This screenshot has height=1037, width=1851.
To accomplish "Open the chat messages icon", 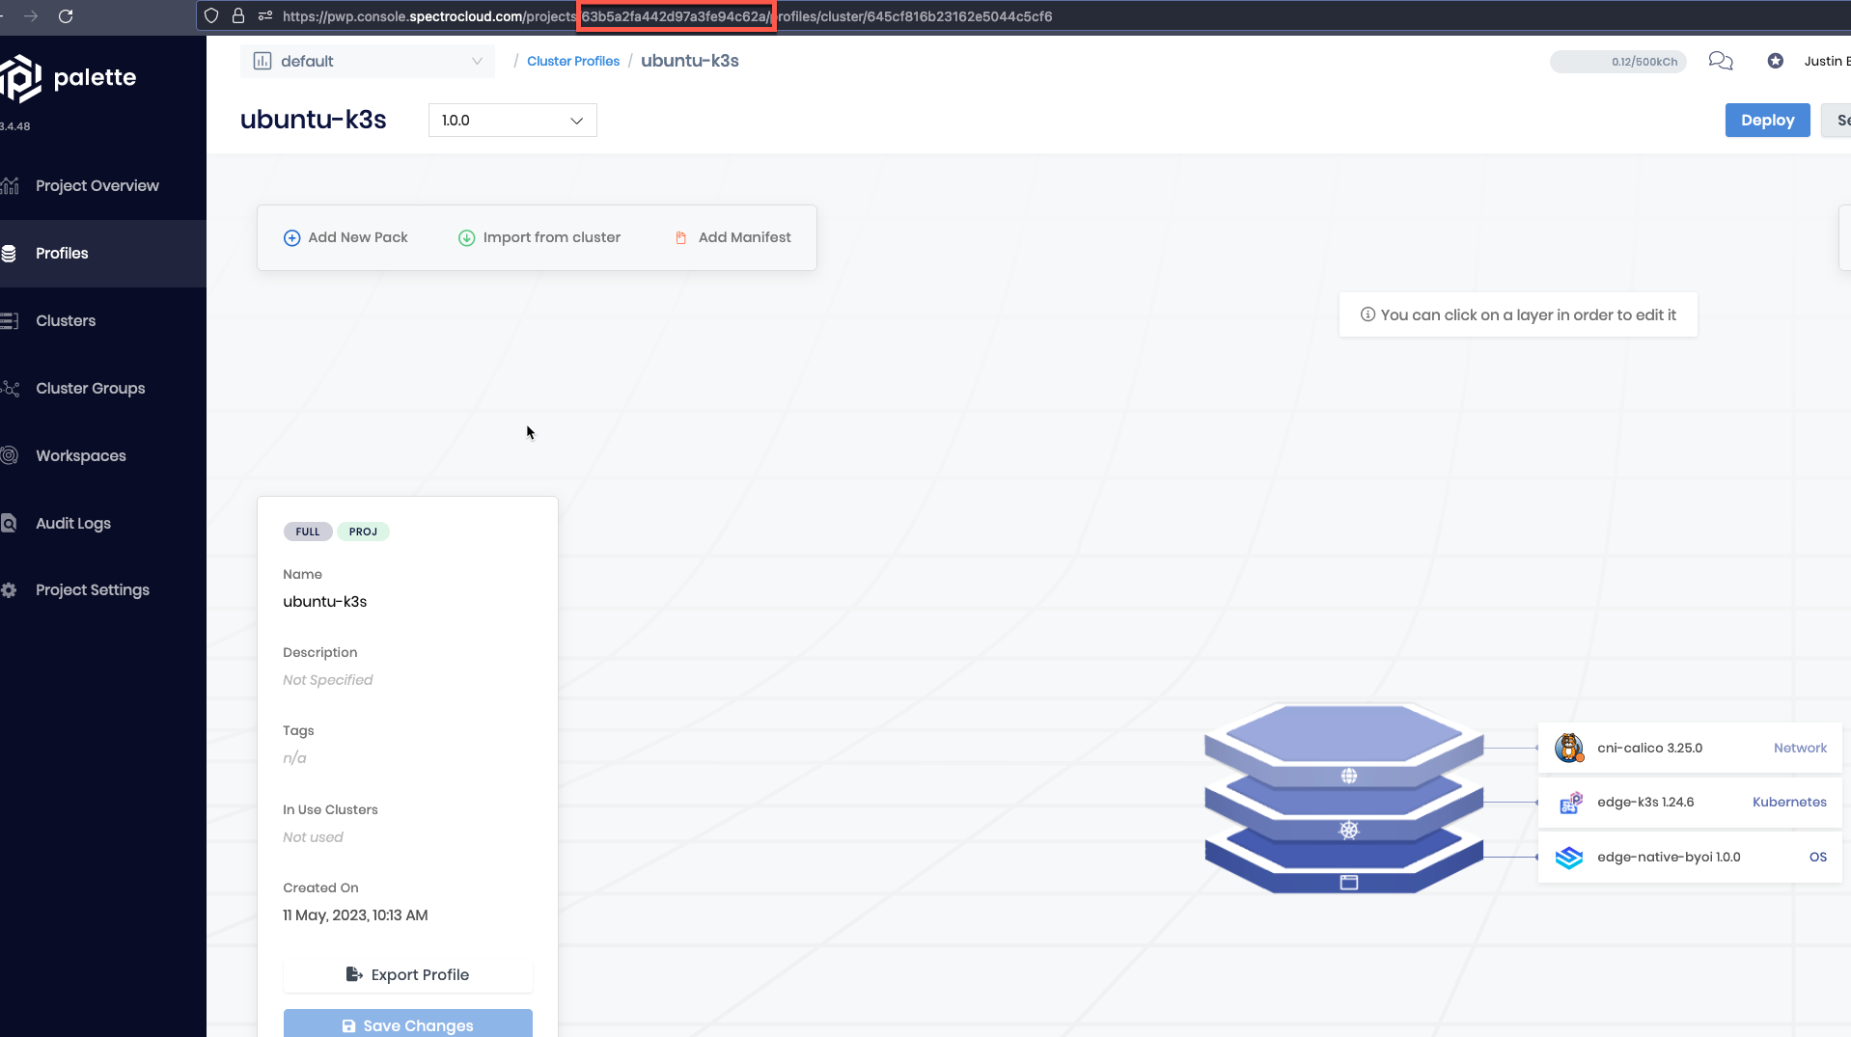I will pyautogui.click(x=1721, y=61).
